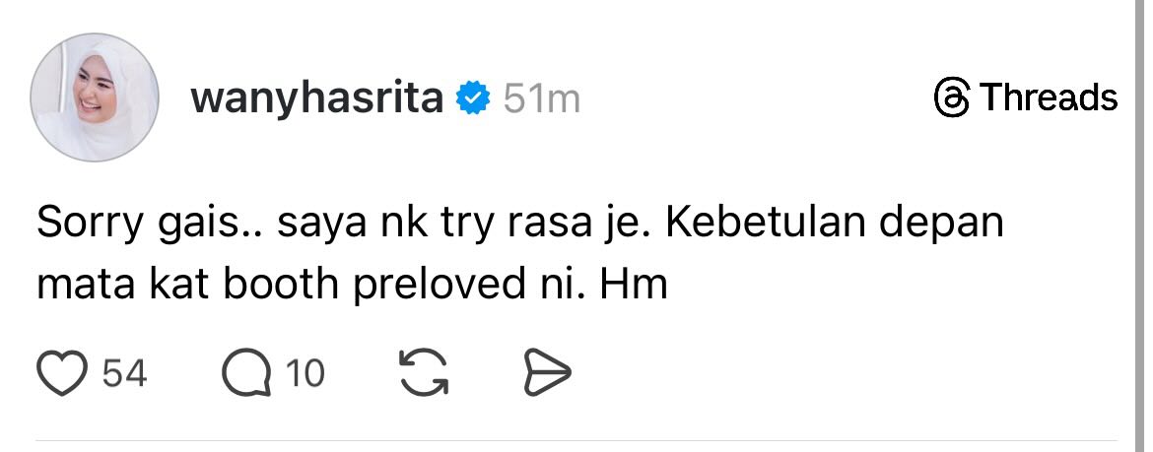
Task: Open replies via the speech bubble icon
Action: 246,374
